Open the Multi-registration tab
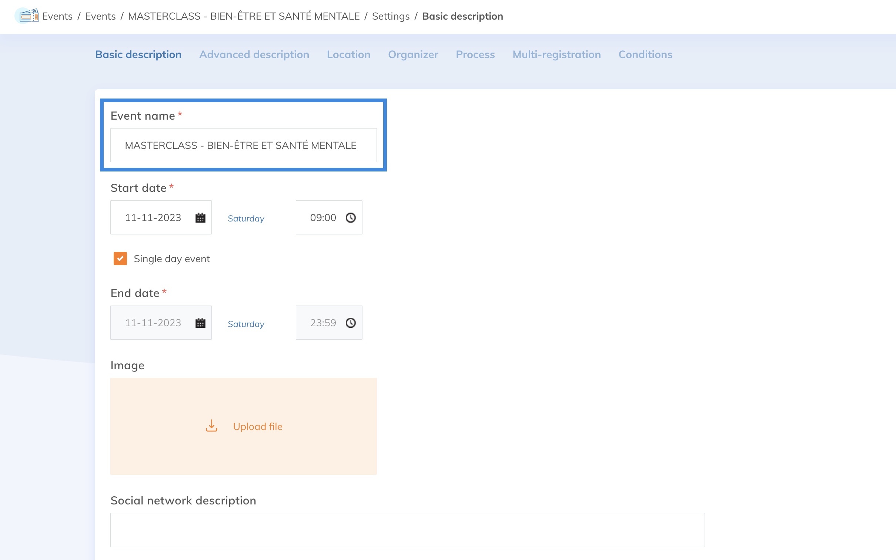This screenshot has height=560, width=896. click(556, 54)
